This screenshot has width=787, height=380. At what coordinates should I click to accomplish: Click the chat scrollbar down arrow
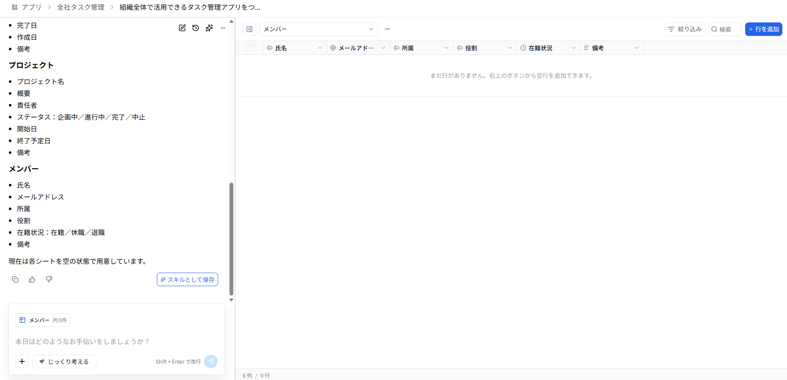click(231, 300)
